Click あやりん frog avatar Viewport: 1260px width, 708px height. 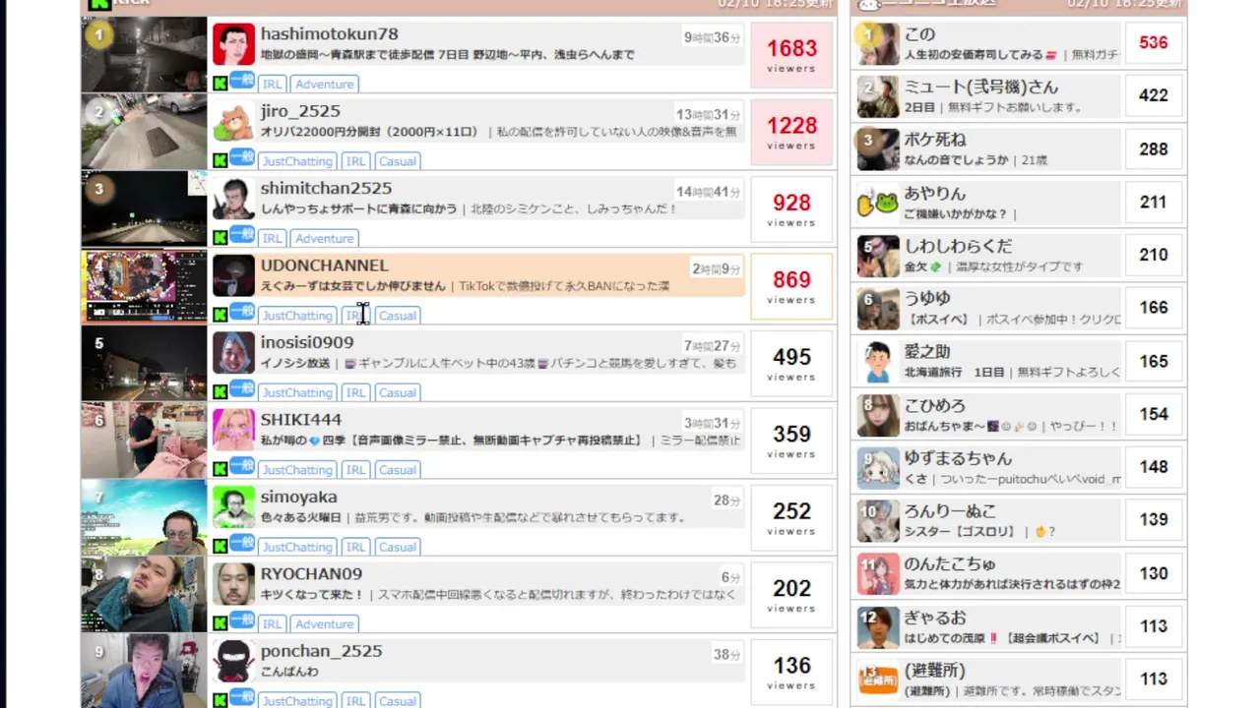coord(877,203)
